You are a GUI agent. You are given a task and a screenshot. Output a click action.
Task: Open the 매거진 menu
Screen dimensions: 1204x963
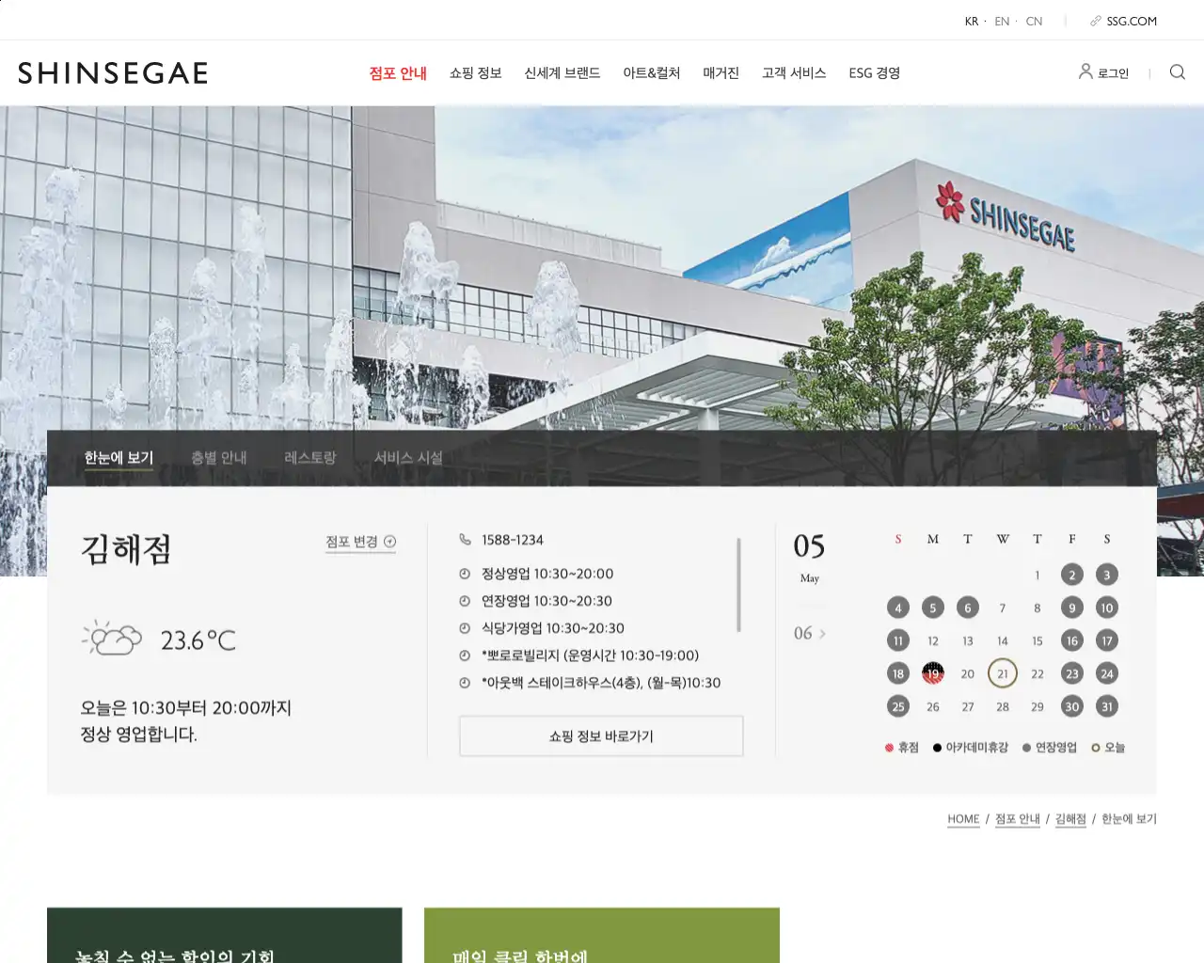[x=721, y=73]
